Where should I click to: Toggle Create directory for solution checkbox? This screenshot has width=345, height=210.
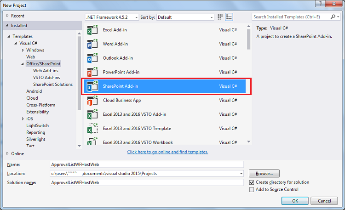[252, 182]
